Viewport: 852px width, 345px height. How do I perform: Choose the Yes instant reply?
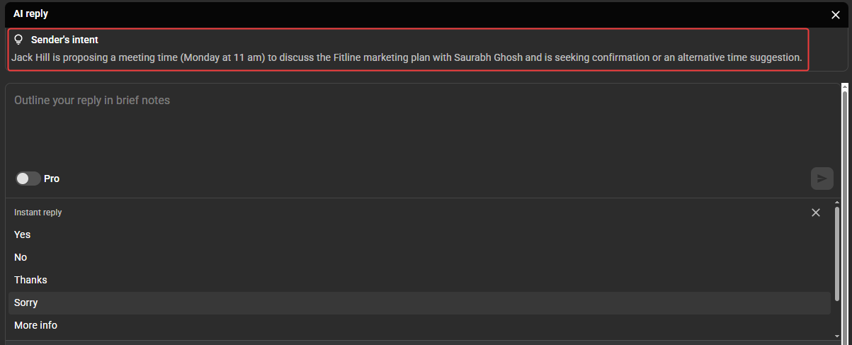tap(419, 234)
